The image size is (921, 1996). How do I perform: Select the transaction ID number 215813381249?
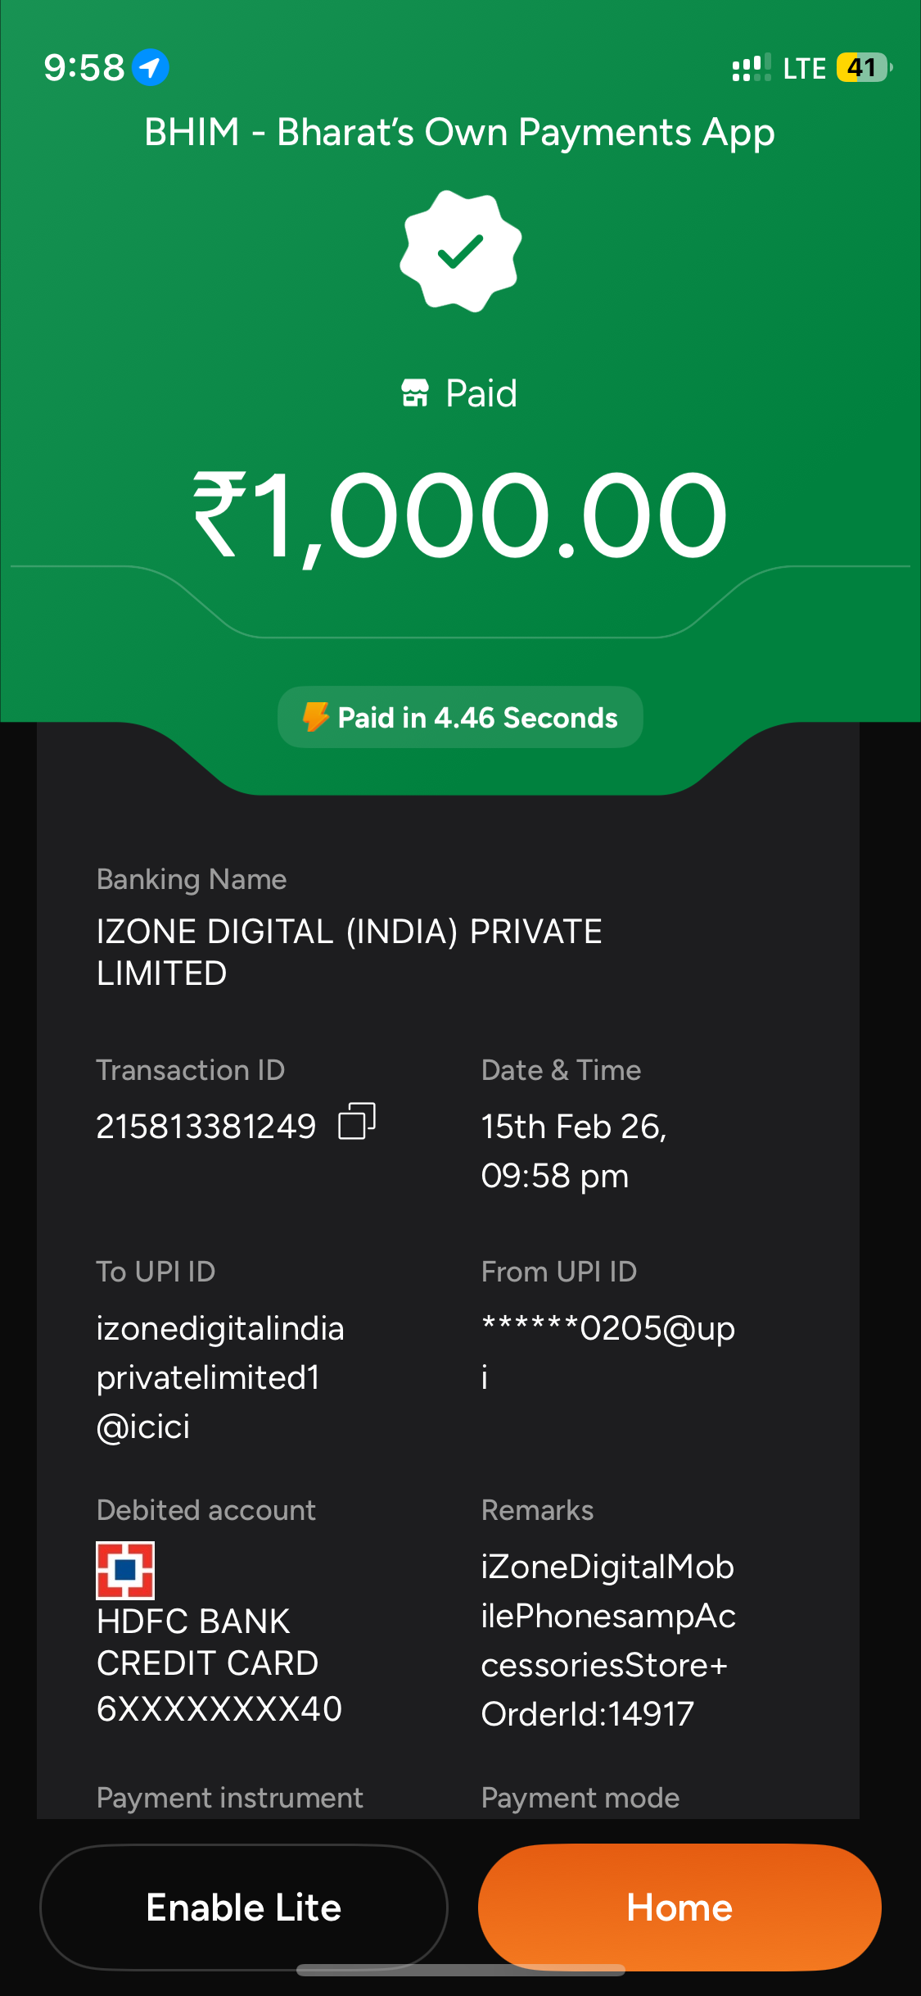coord(206,1127)
